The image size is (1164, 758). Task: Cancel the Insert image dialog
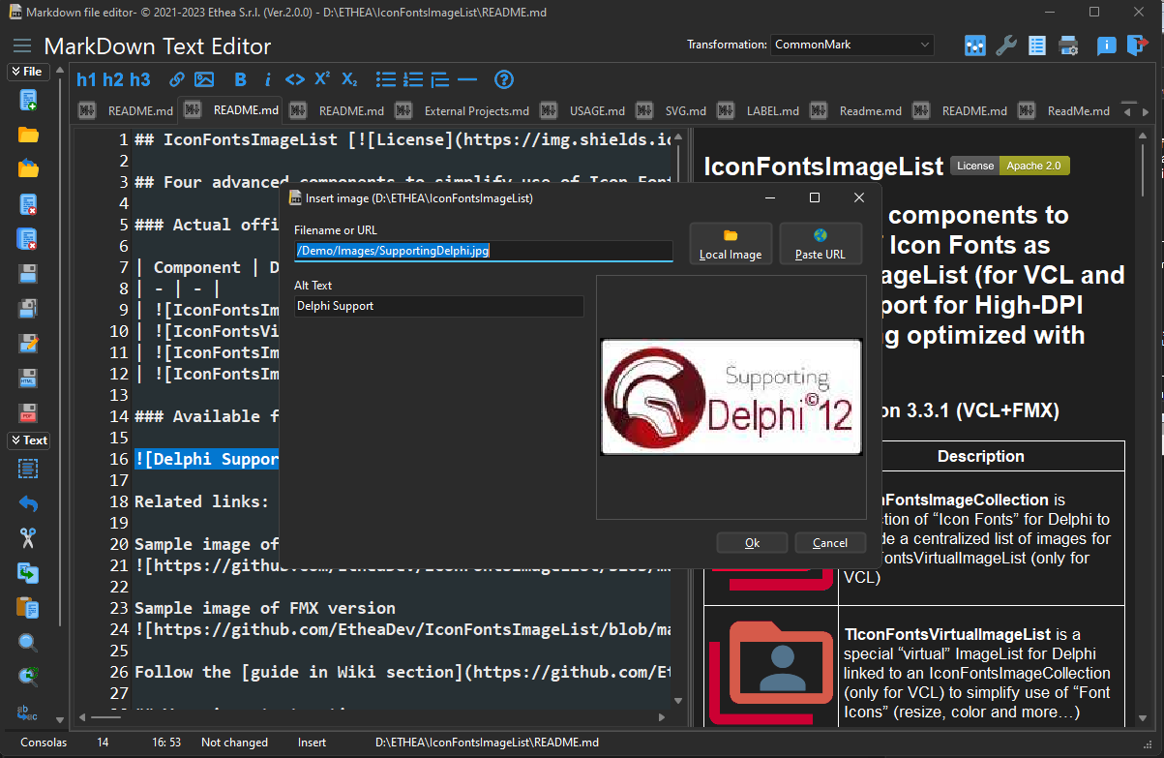830,542
